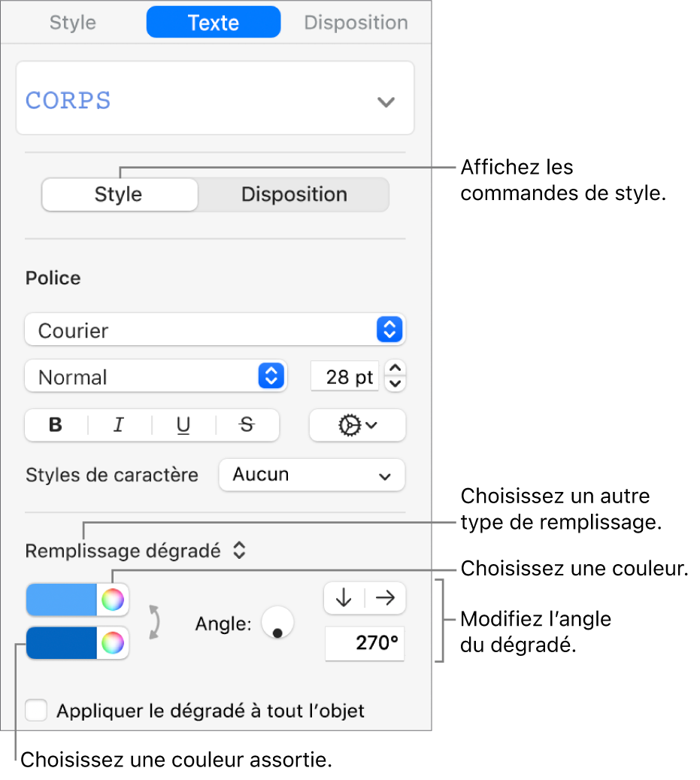Screen dimensions: 700x780
Task: Select the inner Style segment button
Action: click(x=119, y=194)
